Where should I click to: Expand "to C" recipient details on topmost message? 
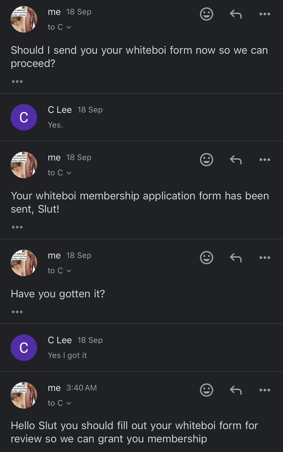(x=59, y=27)
